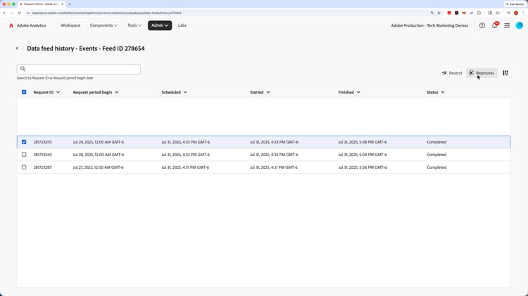The width and height of the screenshot is (528, 296).
Task: Check the row 281723287 checkbox
Action: click(x=24, y=167)
